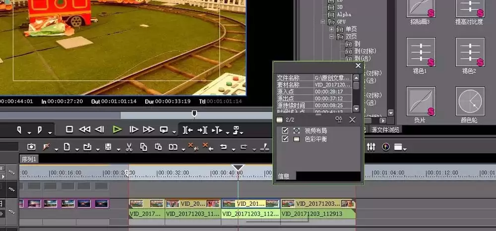Click the preview position slider marker

pyautogui.click(x=194, y=113)
